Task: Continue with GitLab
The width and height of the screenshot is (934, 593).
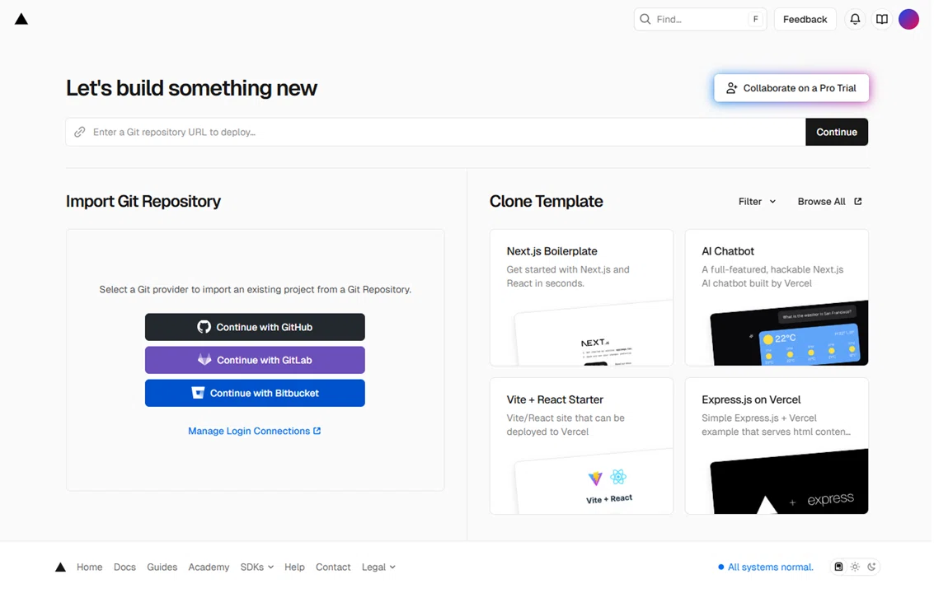Action: 255,360
